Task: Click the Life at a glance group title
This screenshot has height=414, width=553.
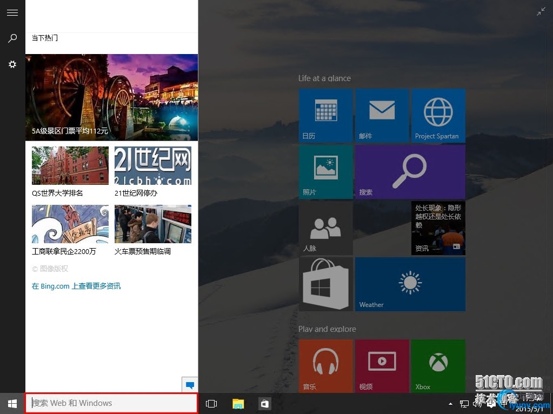Action: [324, 78]
